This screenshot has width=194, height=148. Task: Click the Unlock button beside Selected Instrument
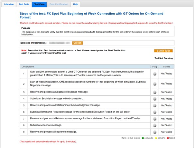click(77, 43)
